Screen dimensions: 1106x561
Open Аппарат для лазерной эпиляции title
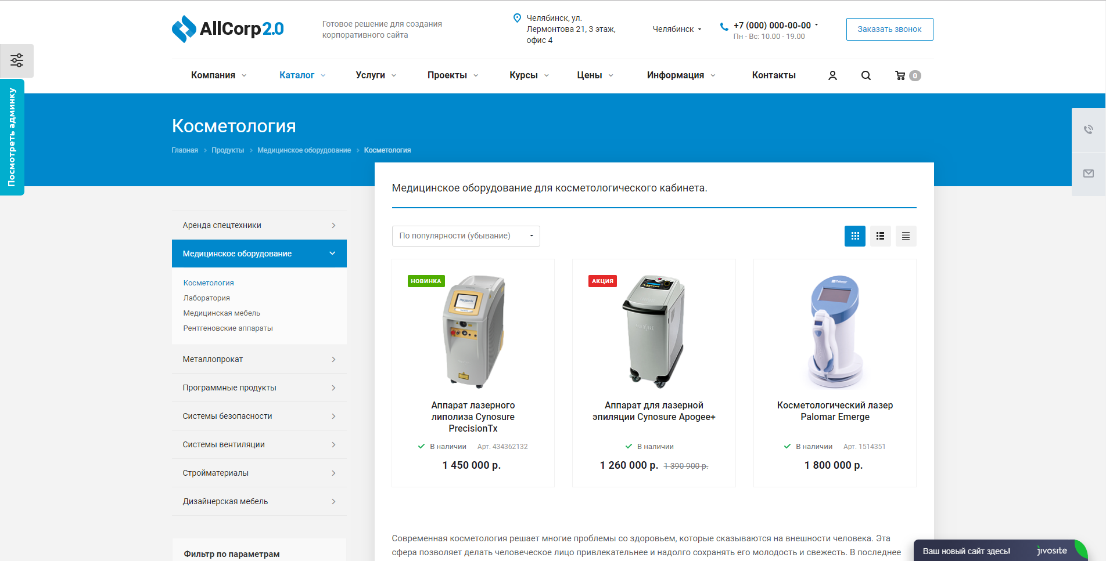pos(654,411)
